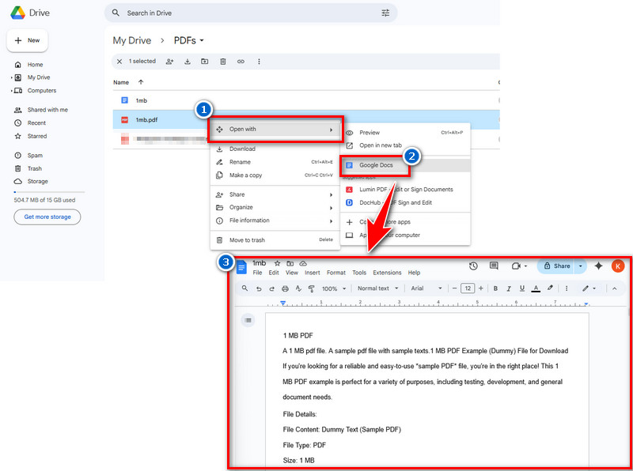Toggle underline formatting
Image resolution: width=633 pixels, height=471 pixels.
522,288
